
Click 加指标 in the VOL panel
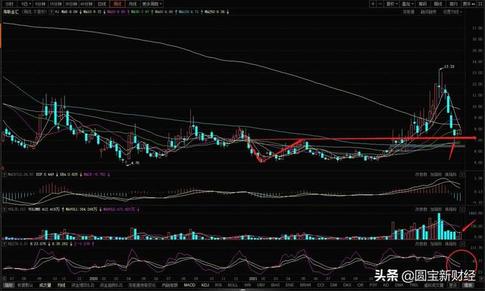pos(436,209)
